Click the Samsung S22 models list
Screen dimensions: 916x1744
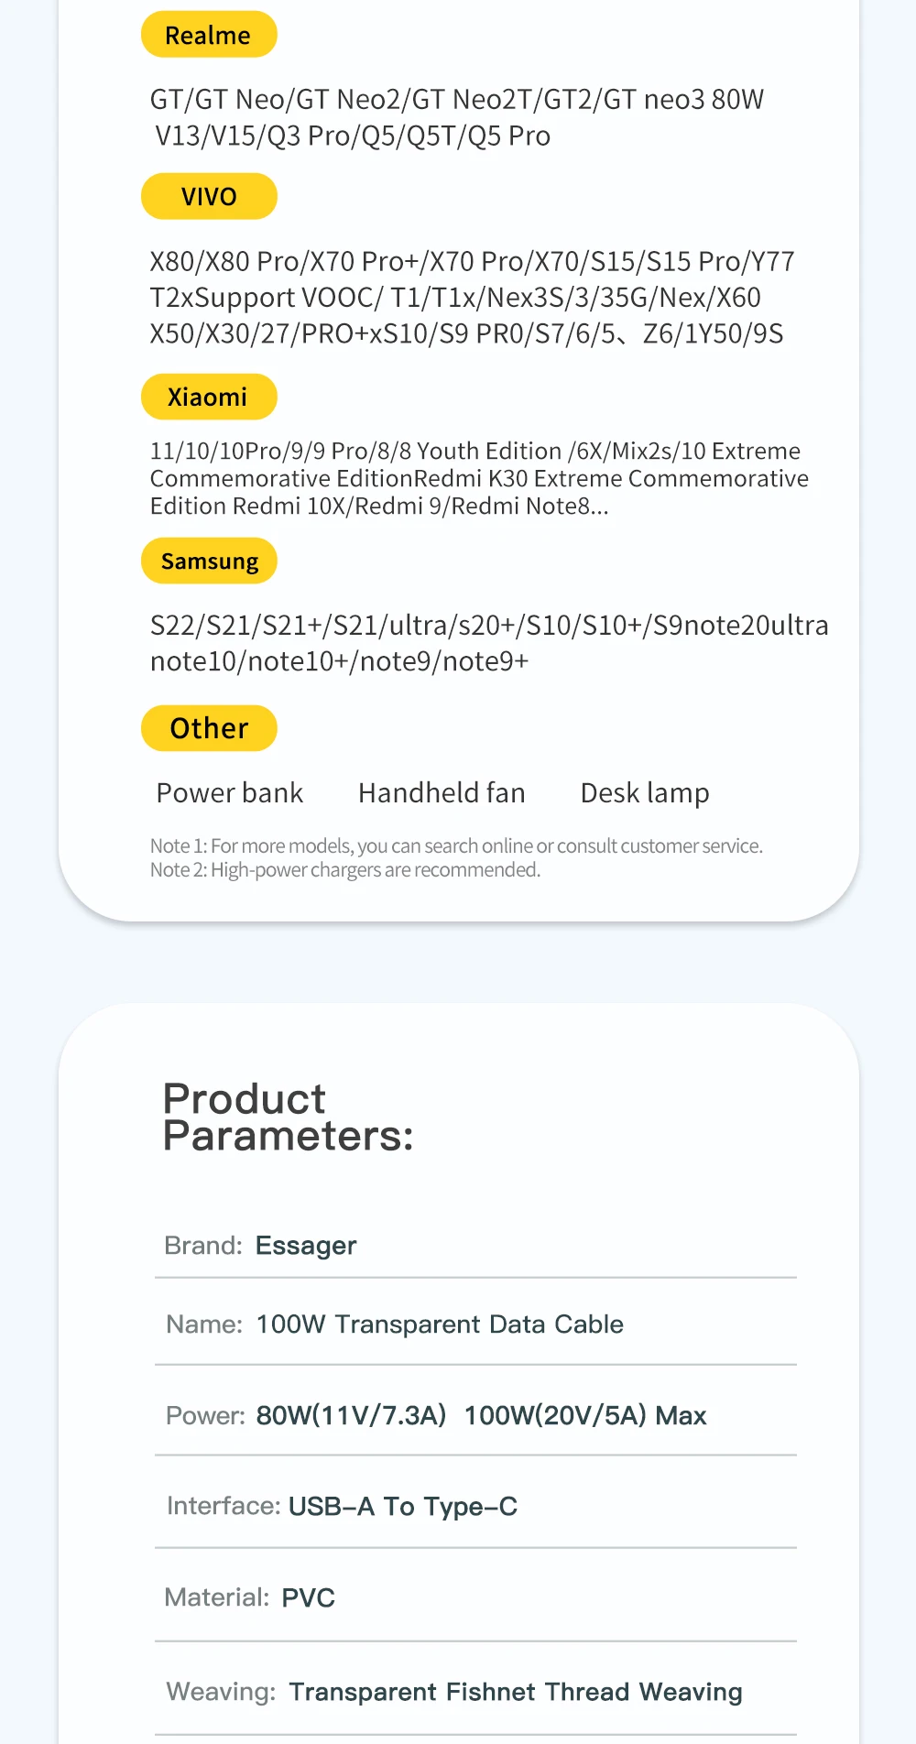488,643
